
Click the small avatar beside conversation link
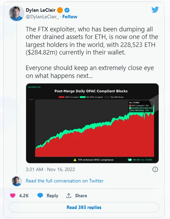[x=17, y=181]
